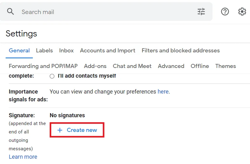Click the Learn more signature link
This screenshot has height=164, width=250.
pyautogui.click(x=23, y=157)
